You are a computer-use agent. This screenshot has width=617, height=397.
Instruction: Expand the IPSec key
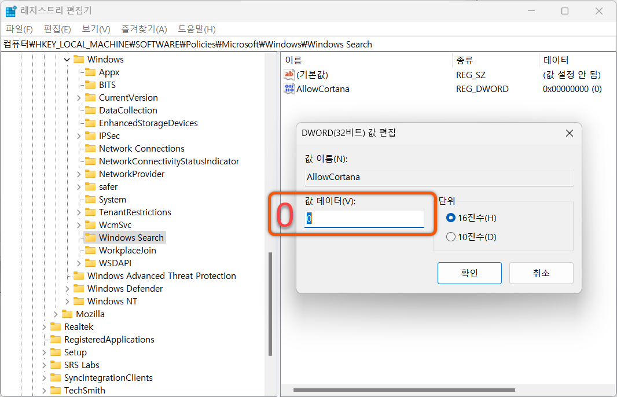(x=79, y=136)
